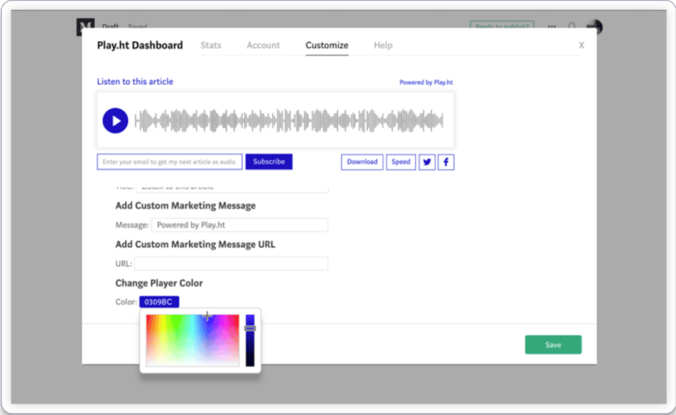The width and height of the screenshot is (676, 415).
Task: Click the vertical brightness slider handle
Action: coord(250,329)
